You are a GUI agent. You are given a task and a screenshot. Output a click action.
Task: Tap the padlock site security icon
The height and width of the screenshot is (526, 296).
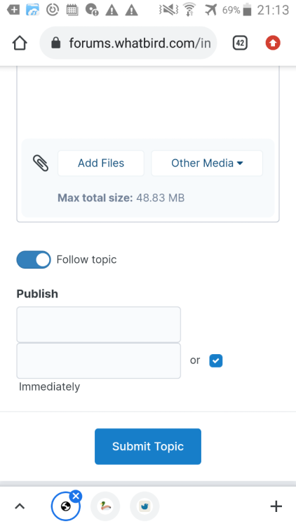(x=55, y=43)
